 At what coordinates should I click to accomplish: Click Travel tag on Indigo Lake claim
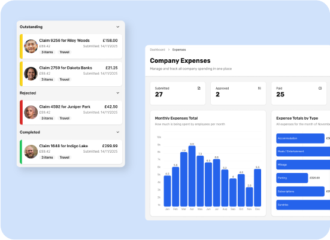pos(65,157)
